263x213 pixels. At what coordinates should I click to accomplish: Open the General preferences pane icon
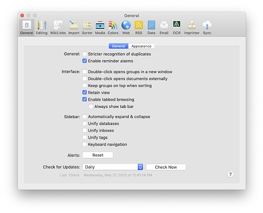27,28
